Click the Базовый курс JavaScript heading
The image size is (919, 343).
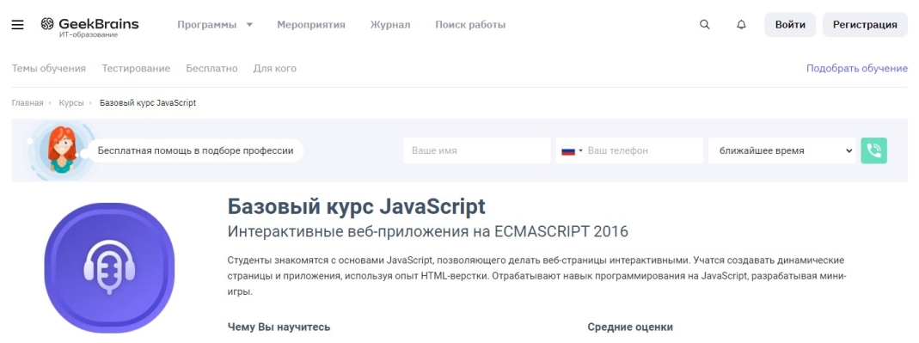(x=357, y=206)
